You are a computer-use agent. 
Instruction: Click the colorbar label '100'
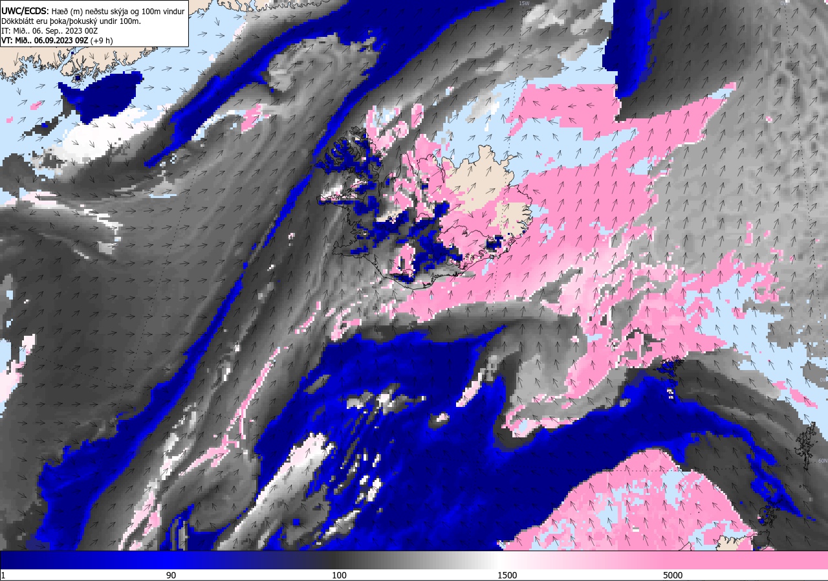[x=339, y=575]
